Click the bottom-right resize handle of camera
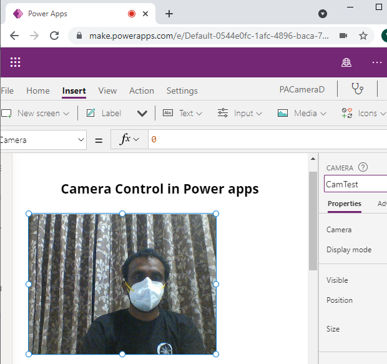 point(216,354)
